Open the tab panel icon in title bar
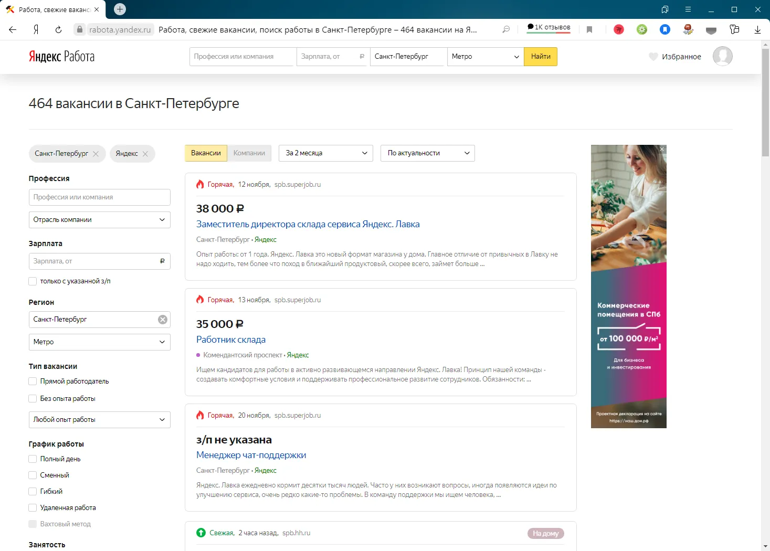 point(665,9)
